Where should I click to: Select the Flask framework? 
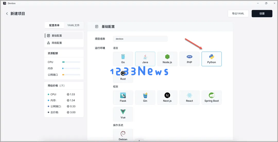click(123, 97)
